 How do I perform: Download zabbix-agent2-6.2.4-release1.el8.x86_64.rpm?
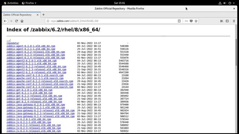click(37, 72)
